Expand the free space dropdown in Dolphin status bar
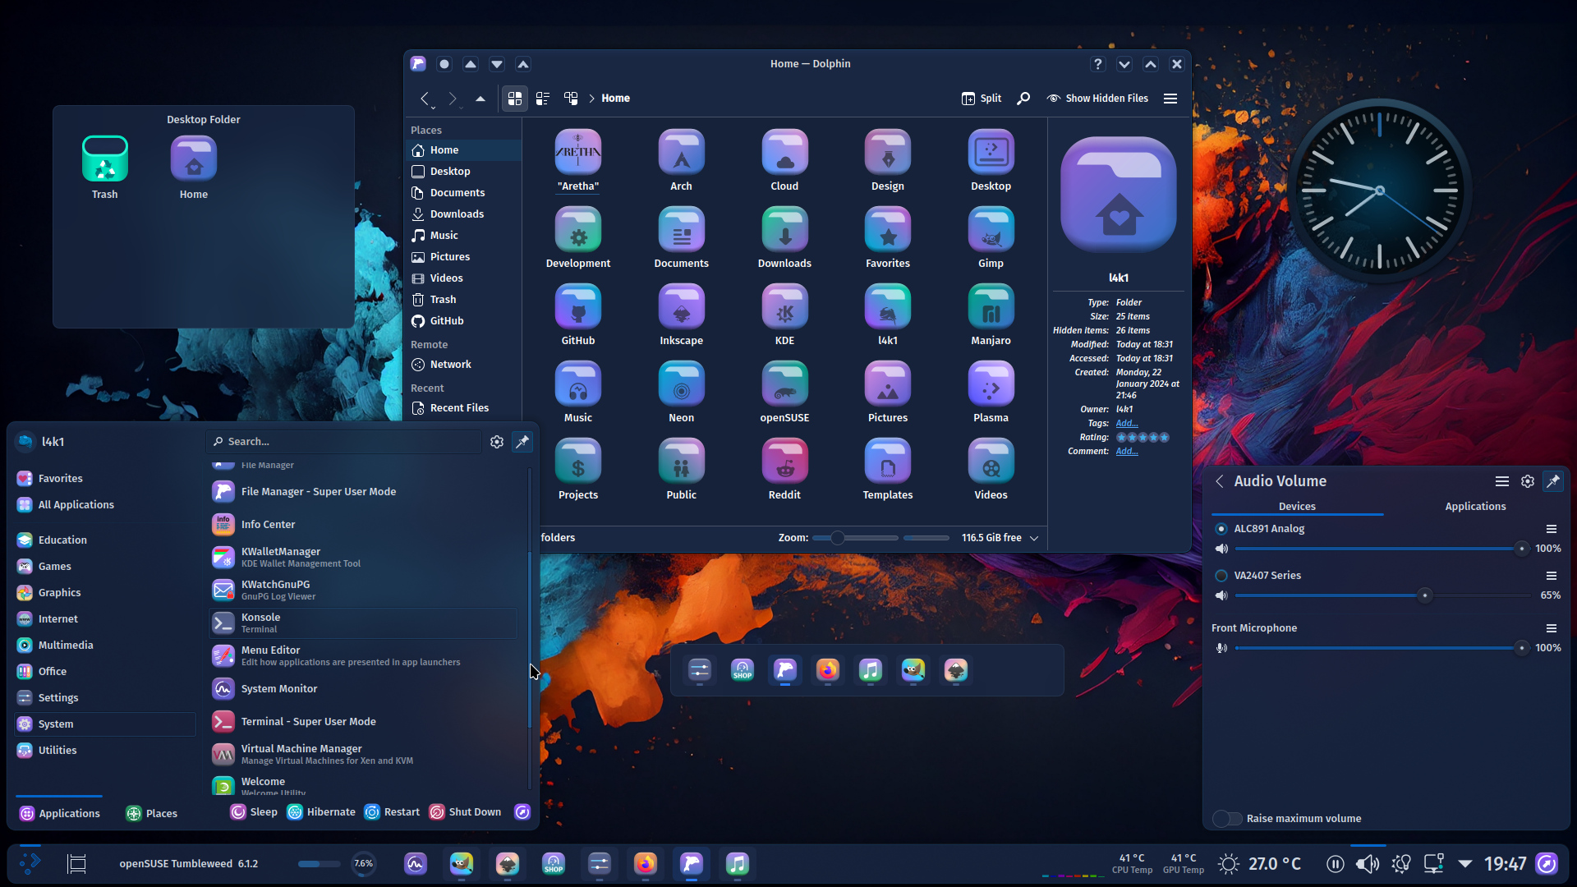Image resolution: width=1577 pixels, height=887 pixels. tap(1034, 538)
